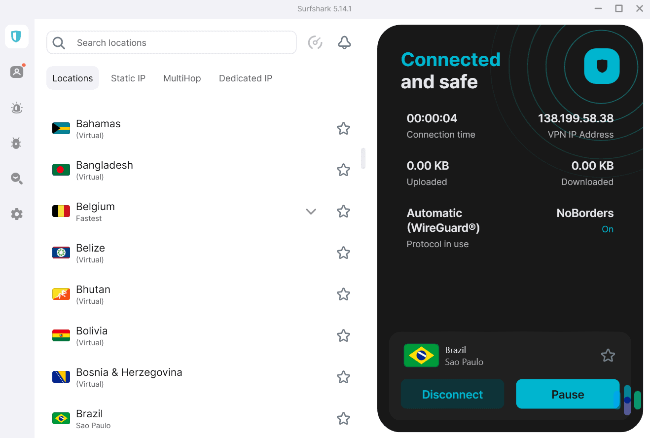The height and width of the screenshot is (438, 650).
Task: Star the connected Brazil server
Action: click(608, 355)
